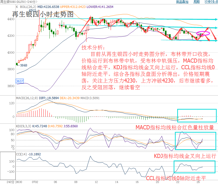Click the cyan highlight box in KDJ panel
Image resolution: width=218 pixels, height=184 pixels.
click(195, 141)
